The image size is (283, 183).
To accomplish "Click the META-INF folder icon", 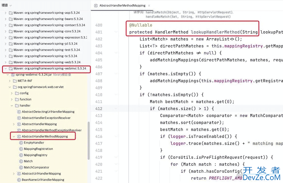I will (x=15, y=81).
